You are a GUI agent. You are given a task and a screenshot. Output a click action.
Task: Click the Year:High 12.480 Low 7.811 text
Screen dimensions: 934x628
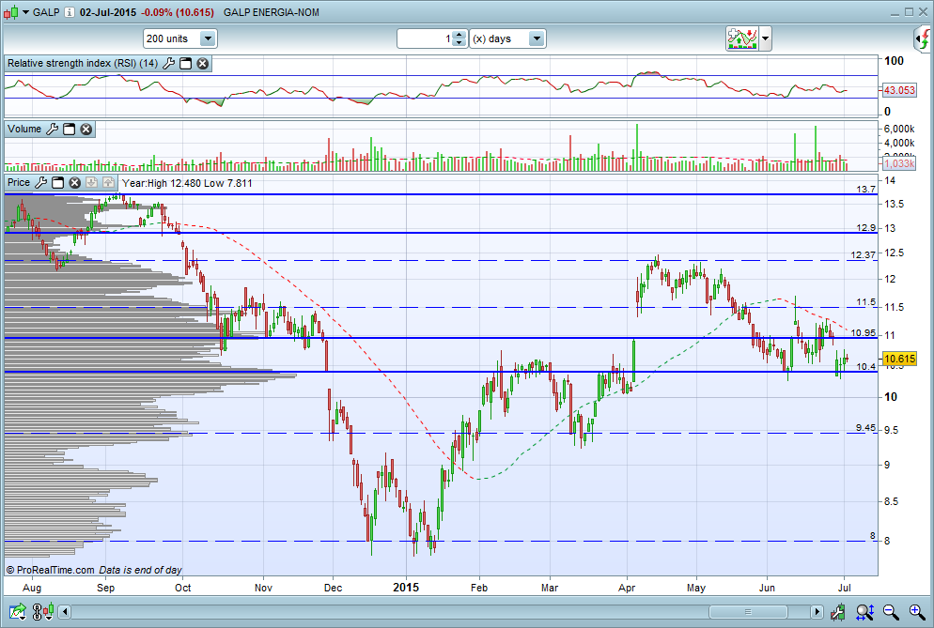(187, 183)
